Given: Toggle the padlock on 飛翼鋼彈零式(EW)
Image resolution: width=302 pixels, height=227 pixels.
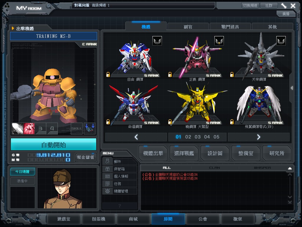Looking at the screenshot, I should click(x=232, y=122).
